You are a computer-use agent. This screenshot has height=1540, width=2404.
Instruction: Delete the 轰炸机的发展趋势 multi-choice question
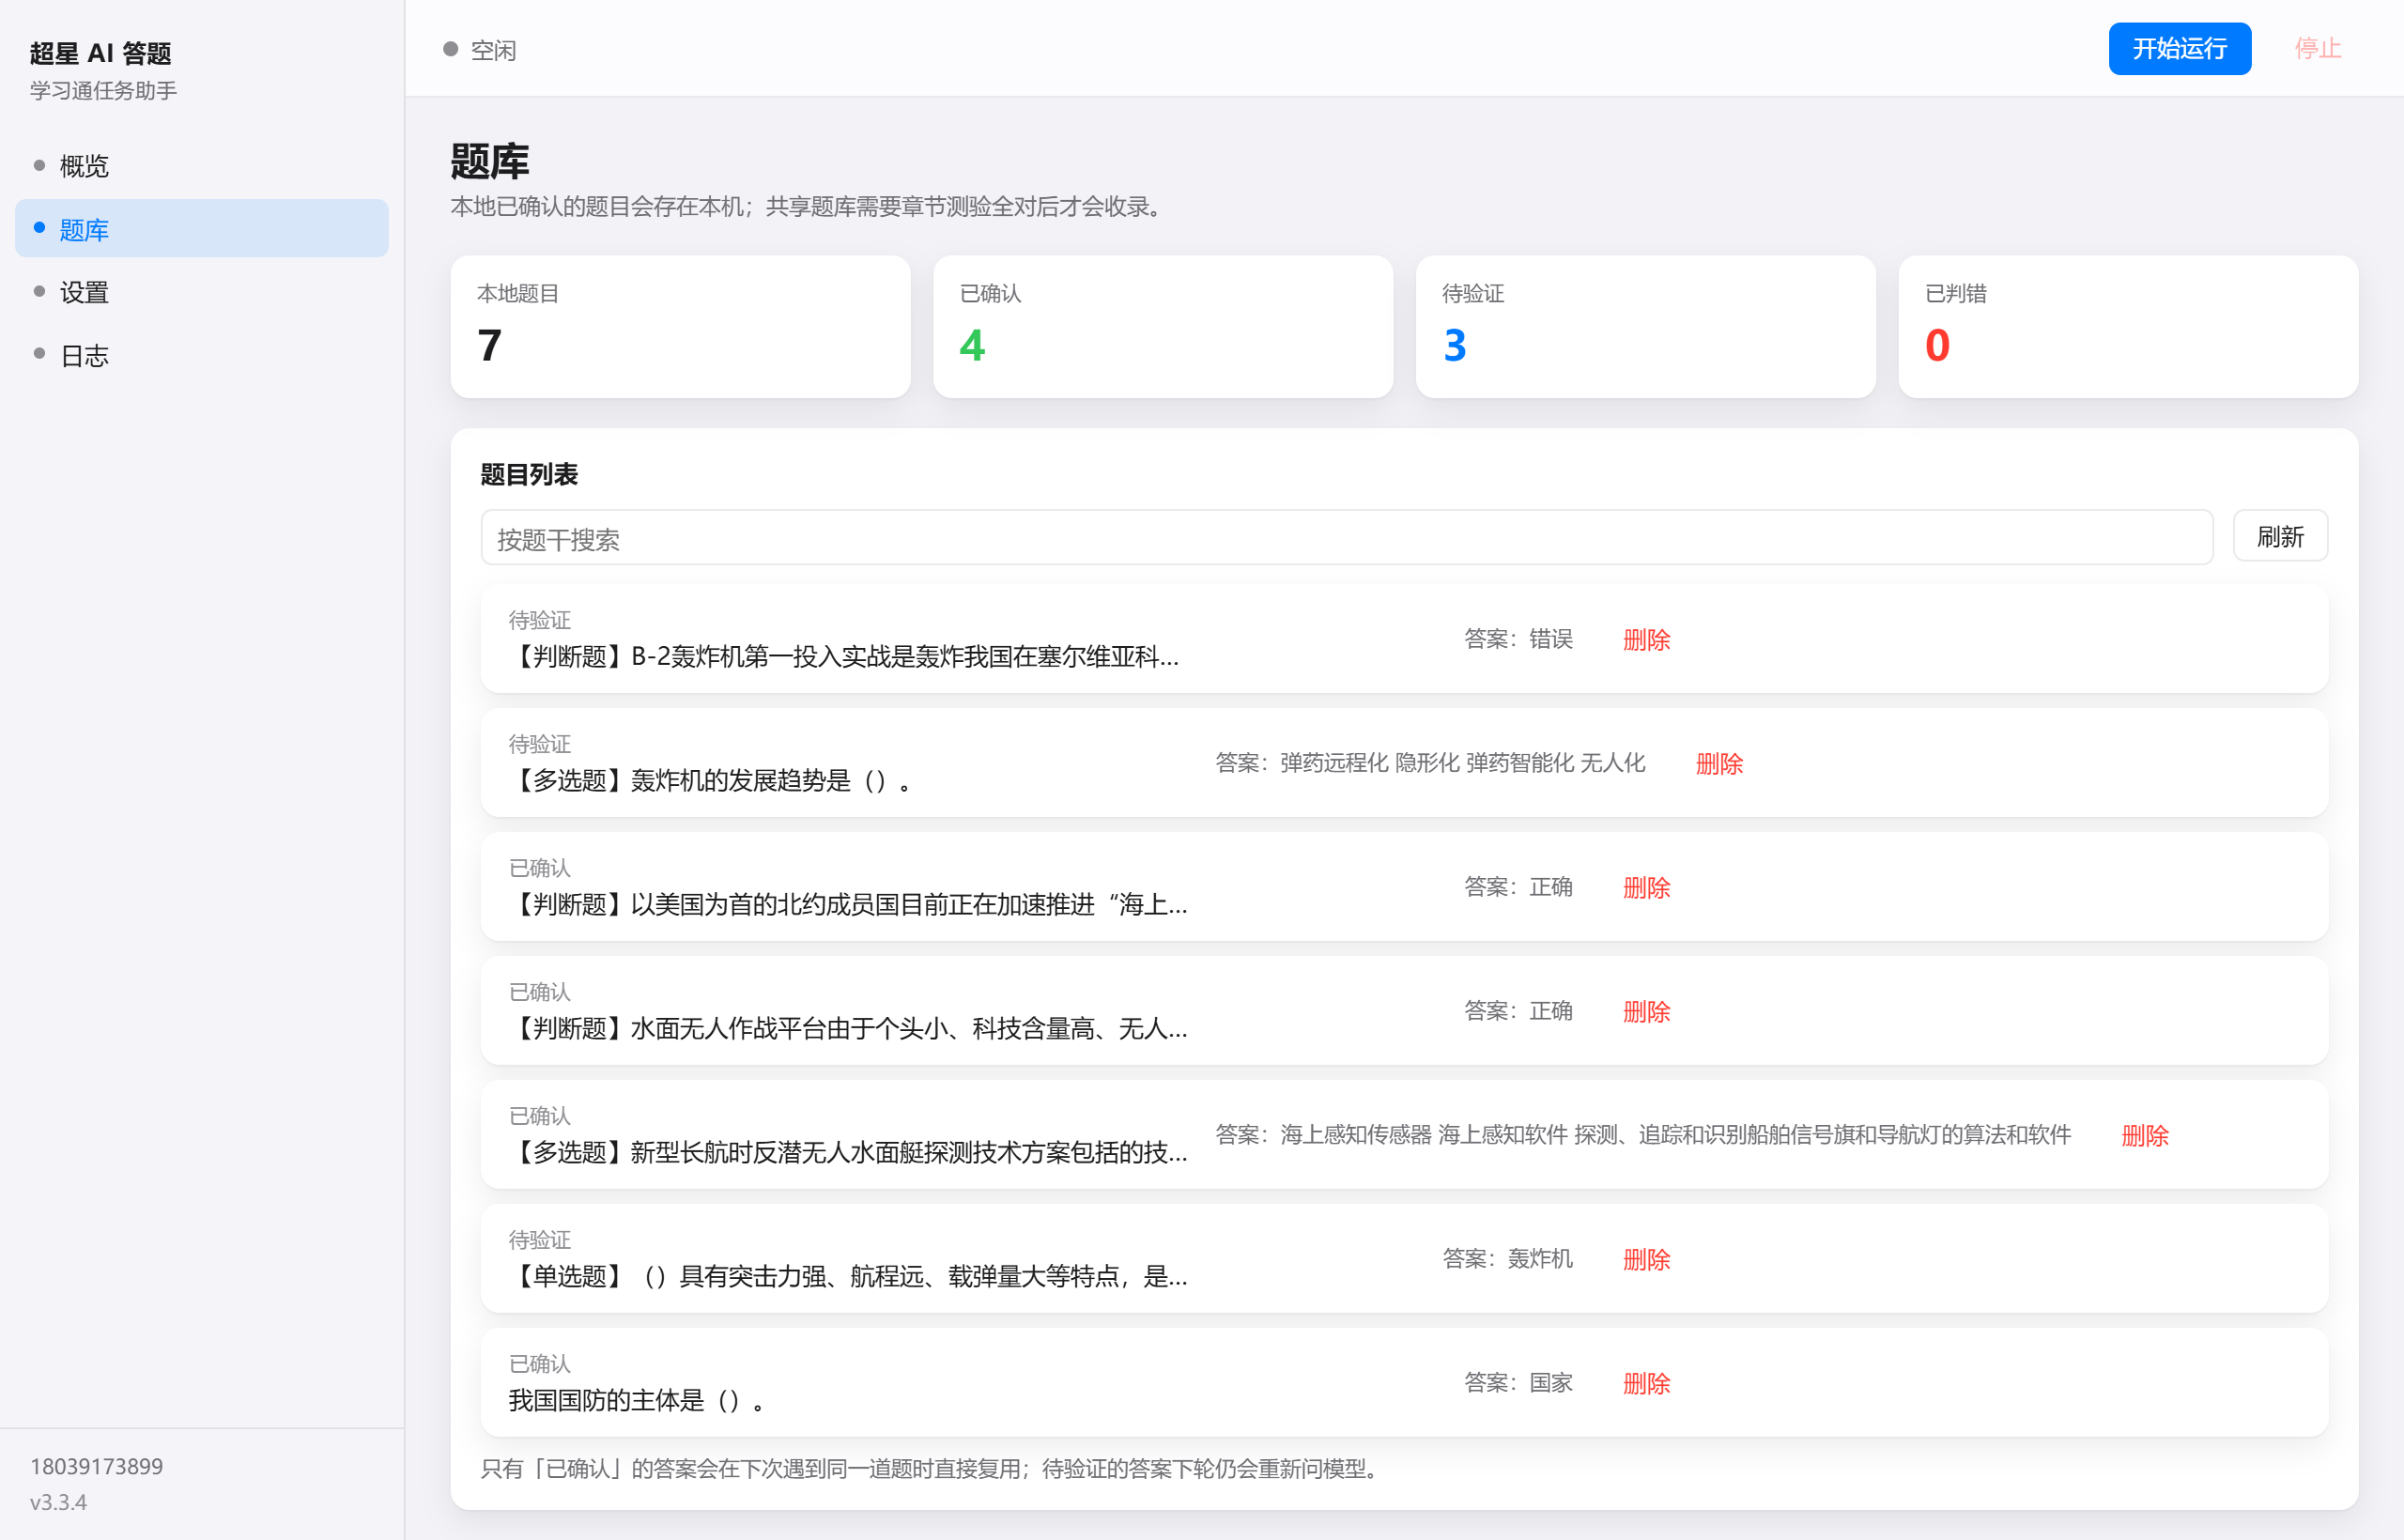tap(1719, 763)
